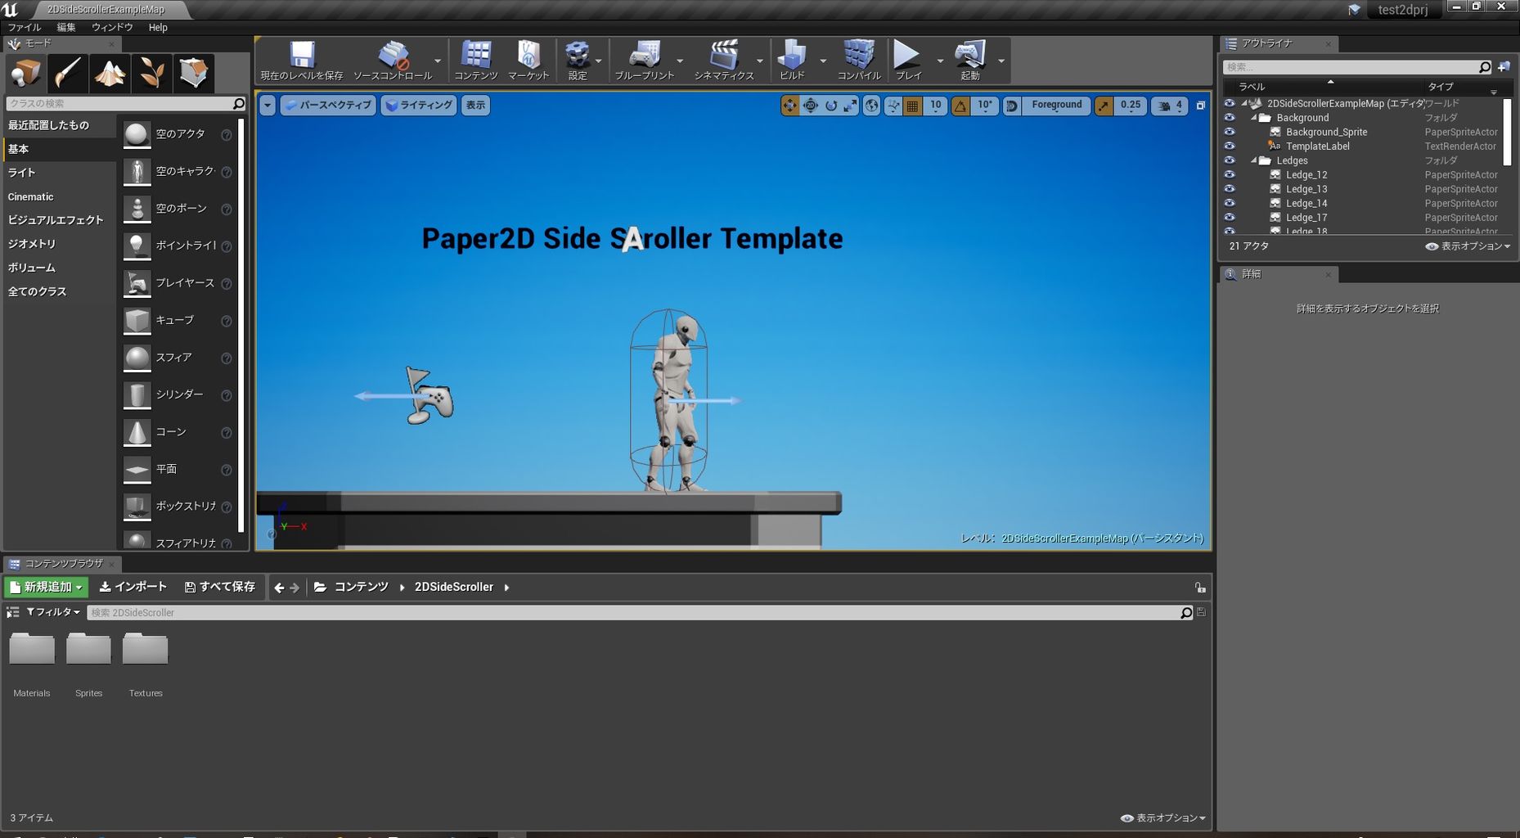Toggle rotation snapping in viewport toolbar
The width and height of the screenshot is (1520, 838).
click(x=960, y=106)
